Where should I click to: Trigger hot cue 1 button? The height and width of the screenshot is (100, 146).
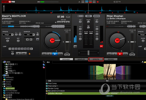pos(59,22)
